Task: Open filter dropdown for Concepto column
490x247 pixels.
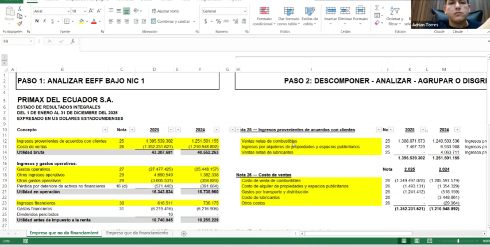Action: click(x=105, y=130)
